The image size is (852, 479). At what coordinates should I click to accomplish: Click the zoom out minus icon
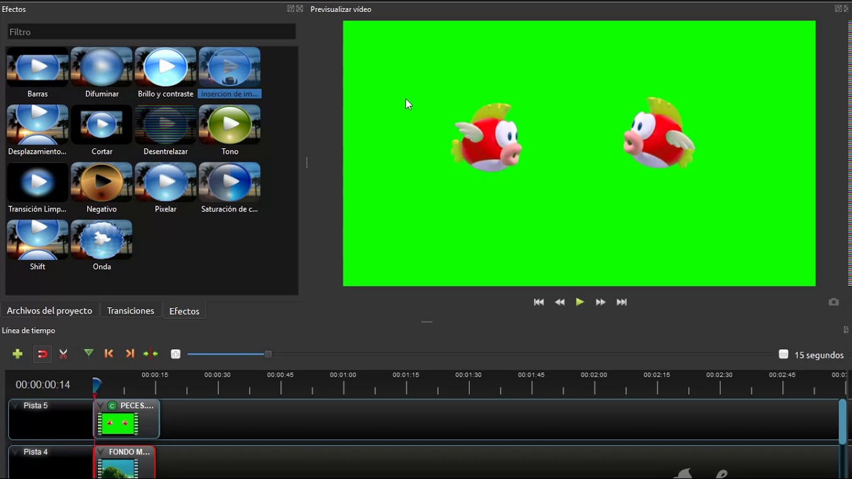(783, 355)
